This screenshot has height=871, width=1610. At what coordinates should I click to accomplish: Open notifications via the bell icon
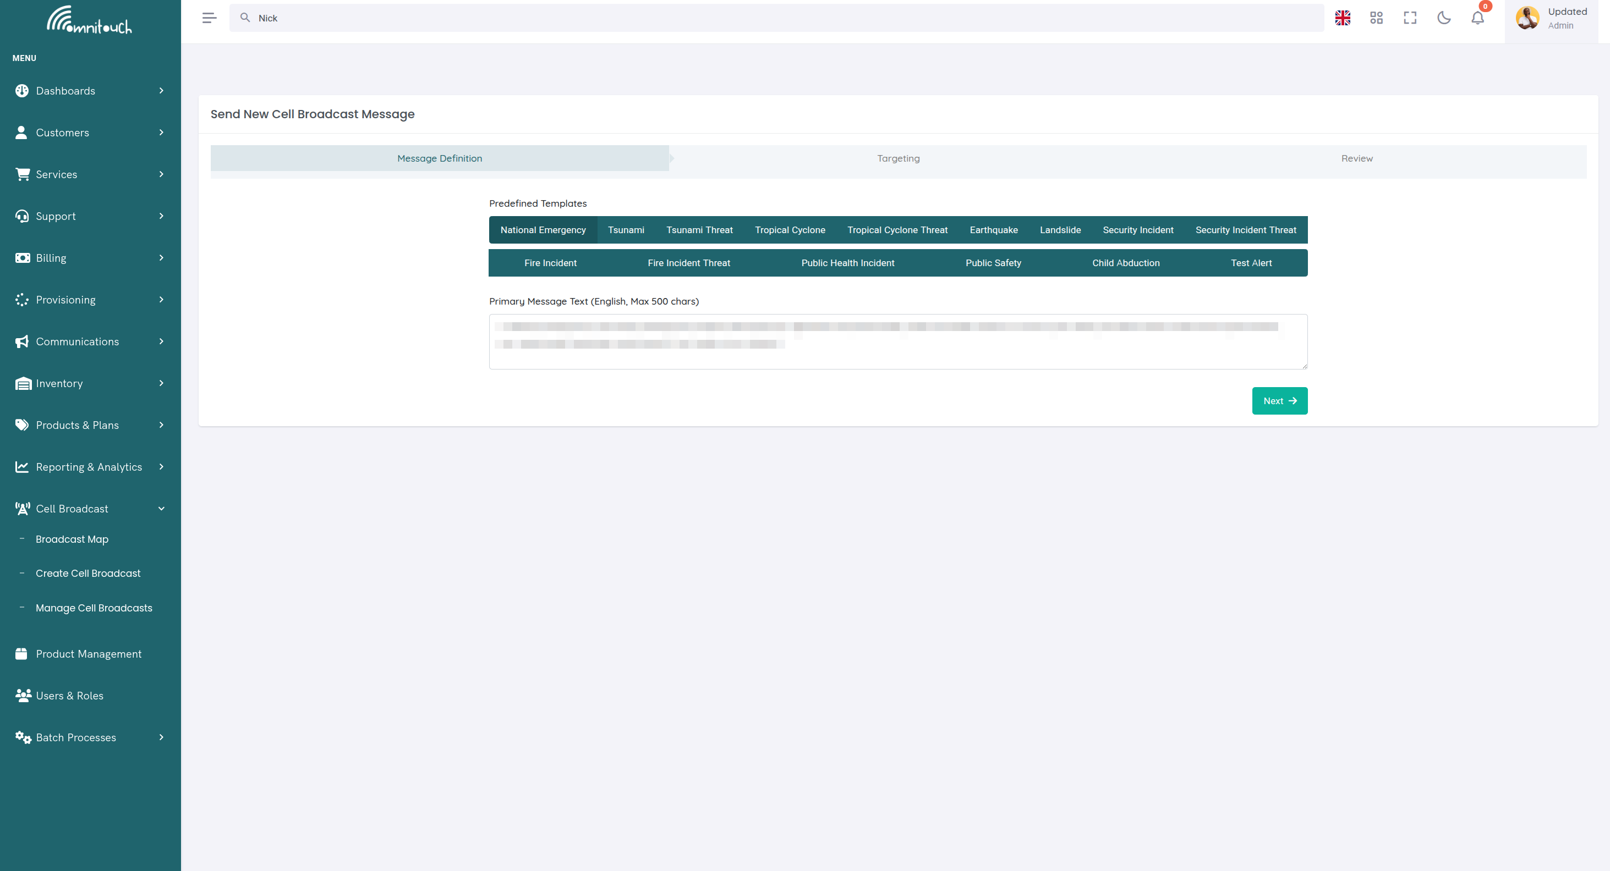pyautogui.click(x=1477, y=19)
